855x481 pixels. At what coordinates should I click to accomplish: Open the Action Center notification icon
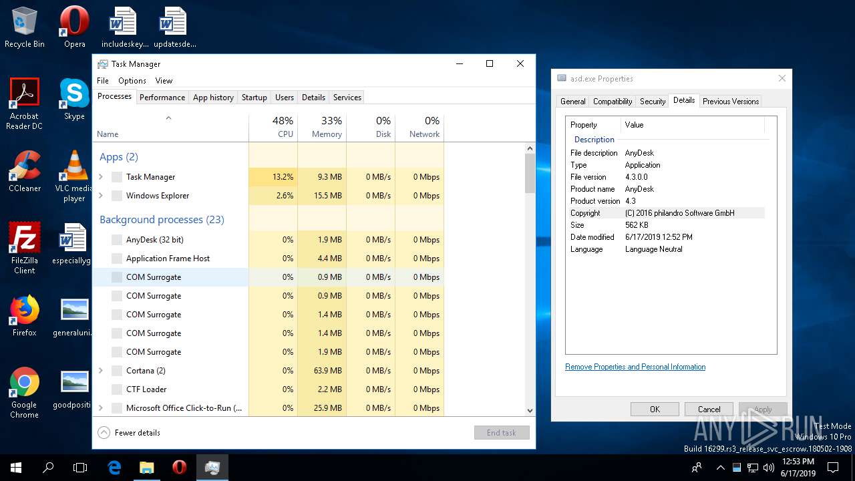click(833, 468)
